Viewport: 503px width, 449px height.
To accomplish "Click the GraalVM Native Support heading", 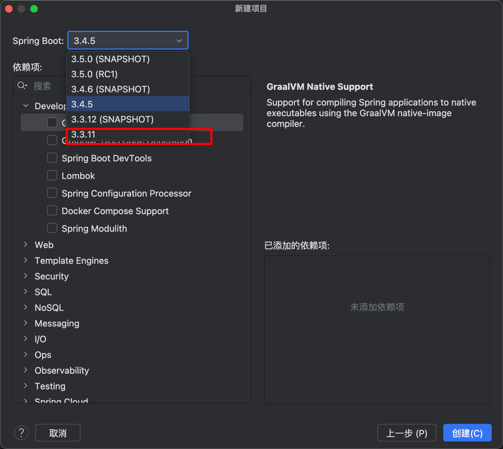I will pos(320,87).
